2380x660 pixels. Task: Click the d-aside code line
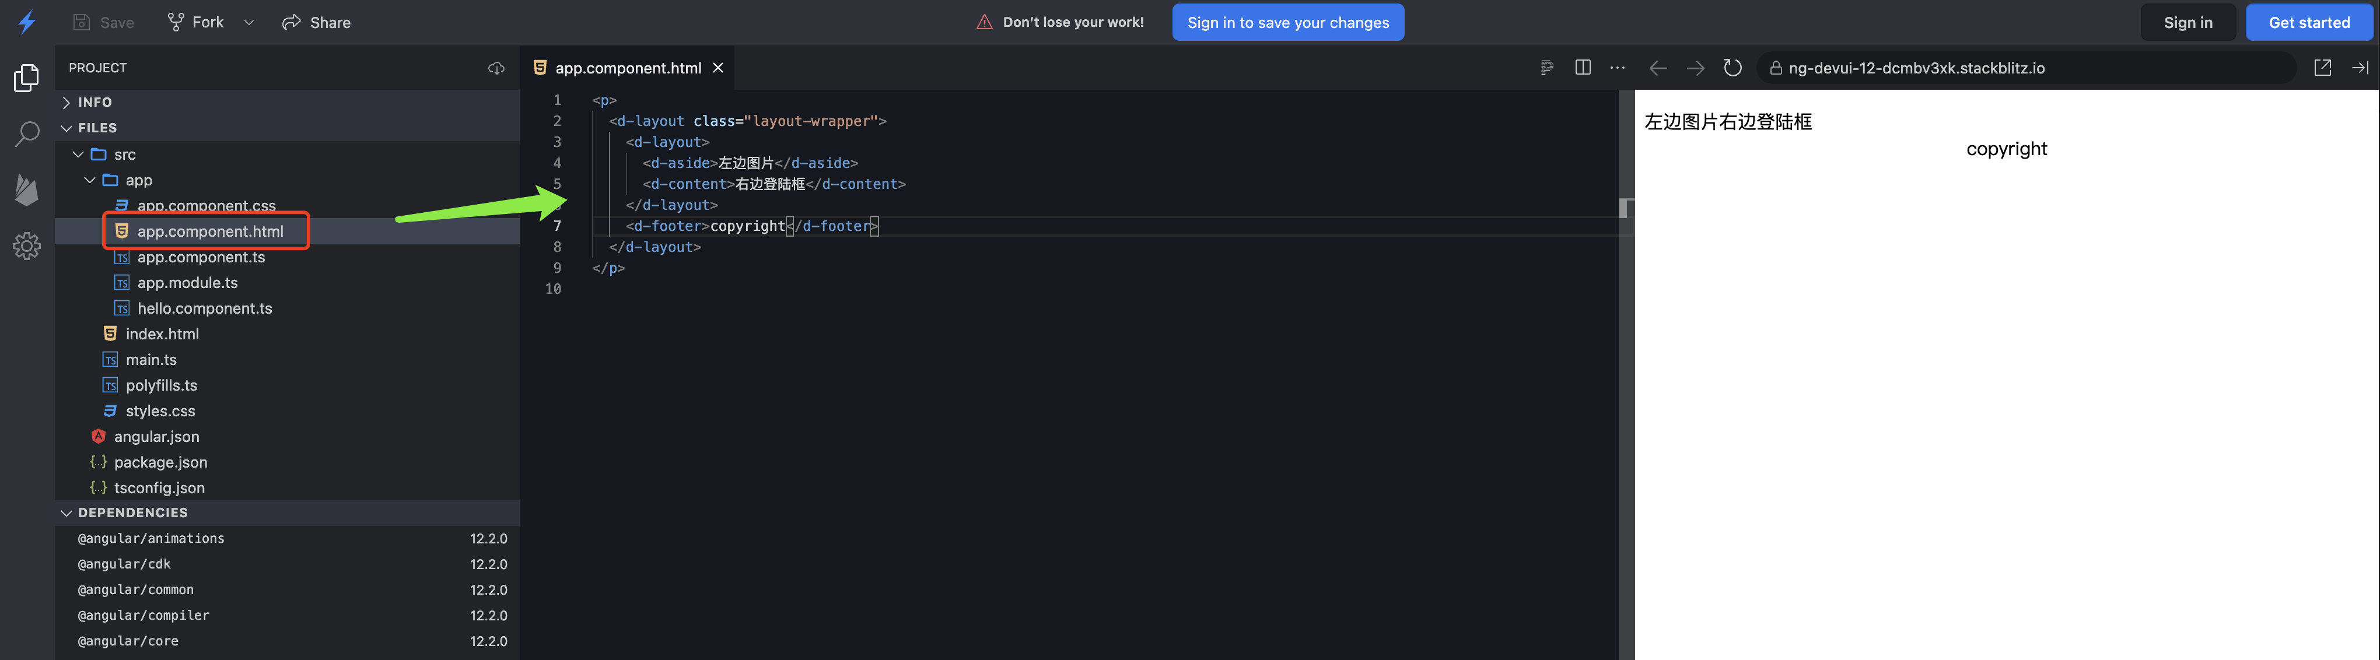pos(750,163)
